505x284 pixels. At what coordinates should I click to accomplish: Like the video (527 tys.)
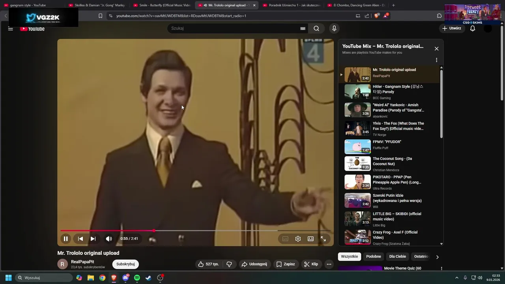(209, 264)
